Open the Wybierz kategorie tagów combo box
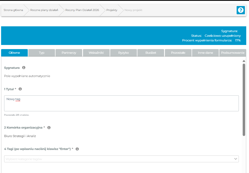The height and width of the screenshot is (173, 249). point(118,159)
